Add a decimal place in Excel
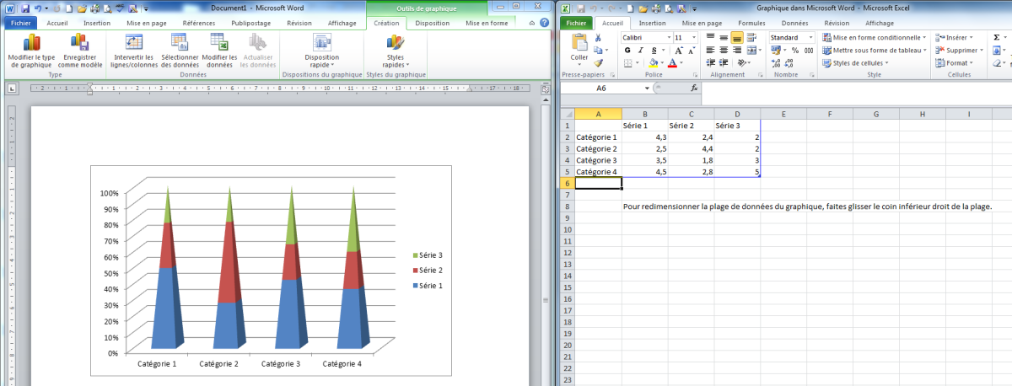Image resolution: width=1012 pixels, height=386 pixels. 776,63
